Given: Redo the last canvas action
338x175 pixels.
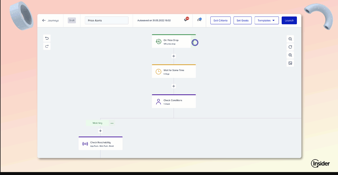Looking at the screenshot, I should point(47,46).
